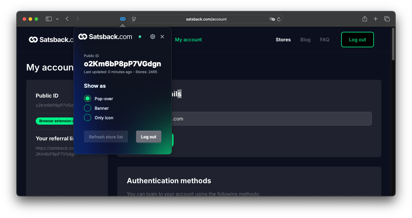
Task: Select the Pop-over display option
Action: (x=88, y=98)
